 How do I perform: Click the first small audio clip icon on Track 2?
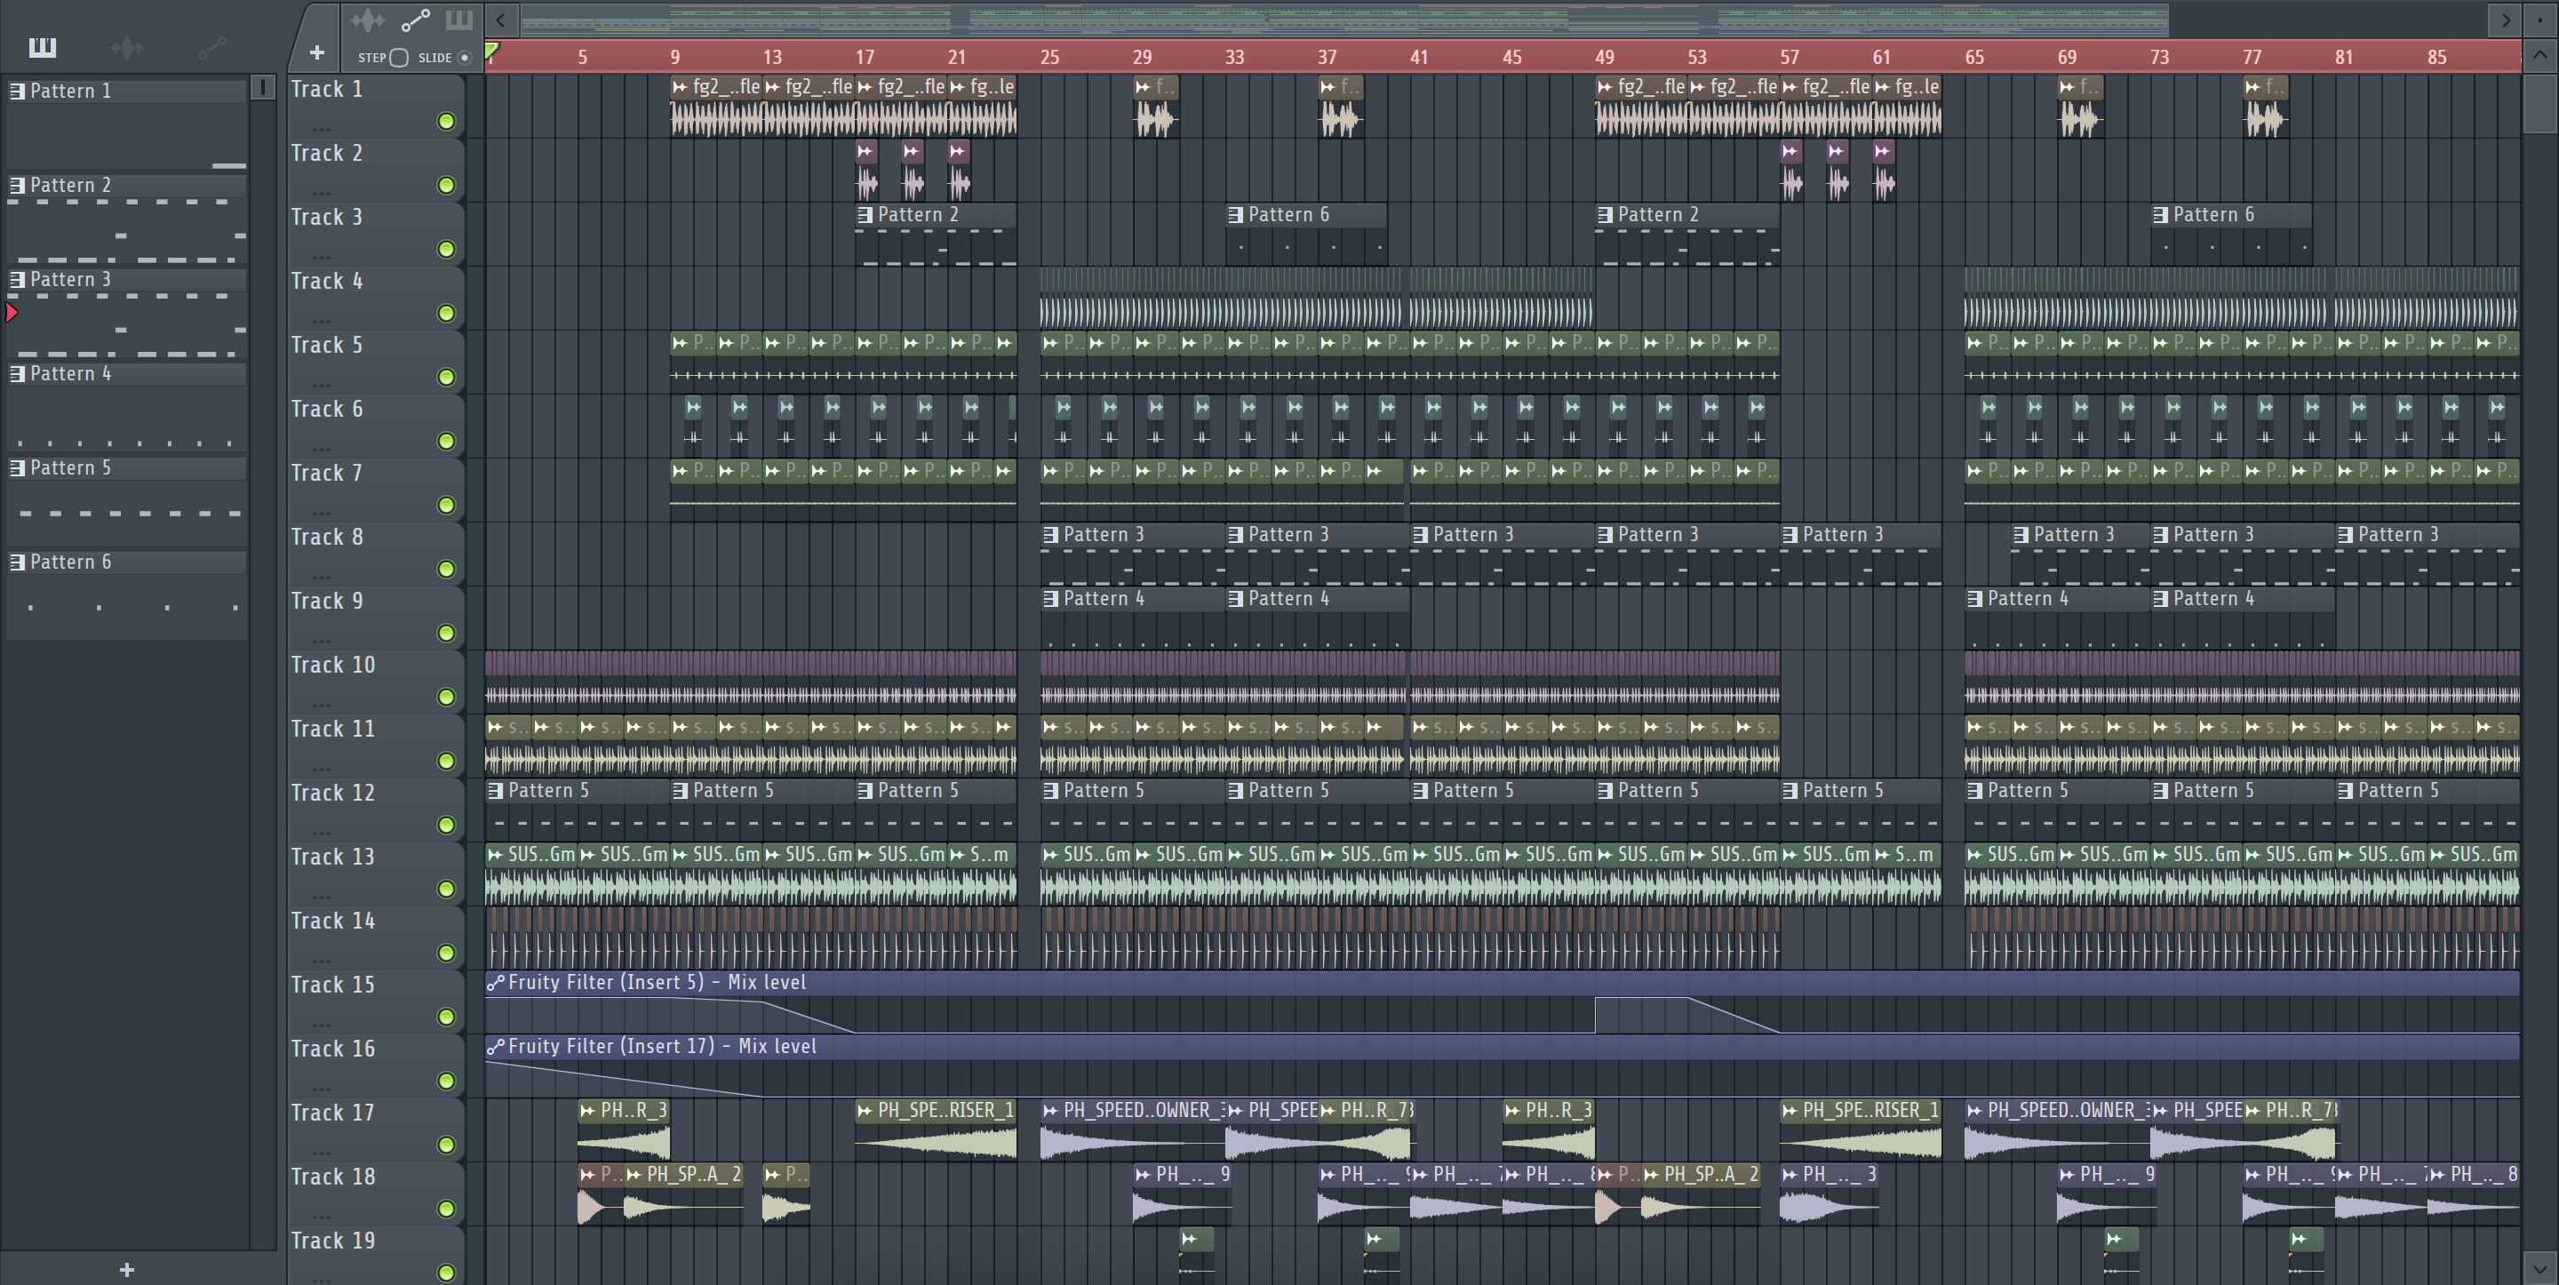coord(865,151)
